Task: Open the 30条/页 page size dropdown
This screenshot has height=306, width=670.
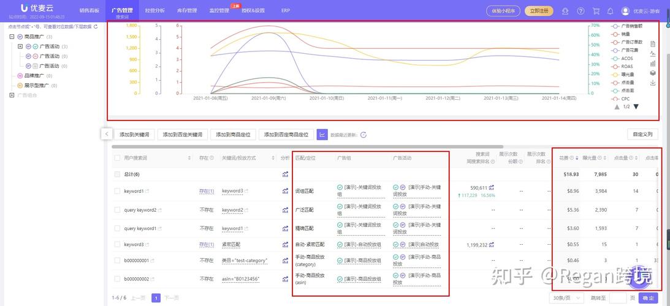Action: click(x=566, y=298)
